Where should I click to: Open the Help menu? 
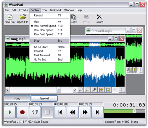(x=79, y=10)
